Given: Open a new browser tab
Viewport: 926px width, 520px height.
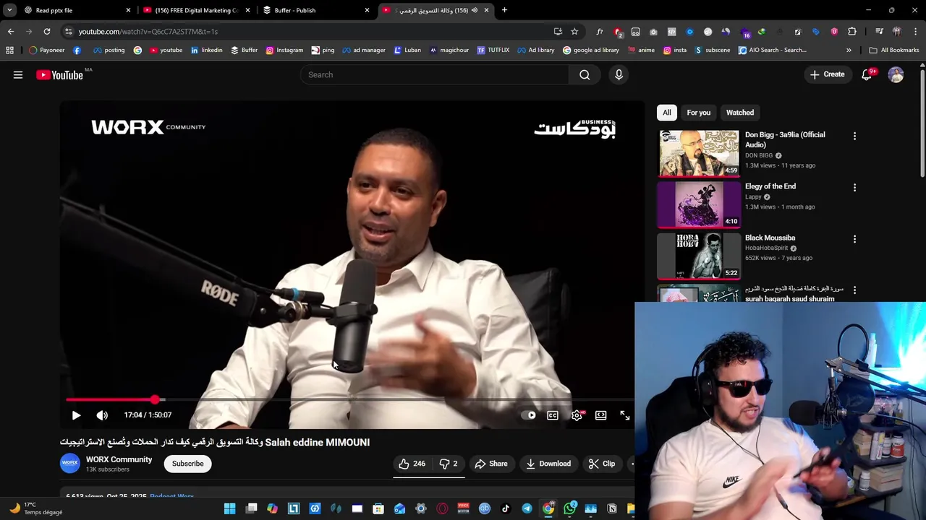Looking at the screenshot, I should (504, 10).
